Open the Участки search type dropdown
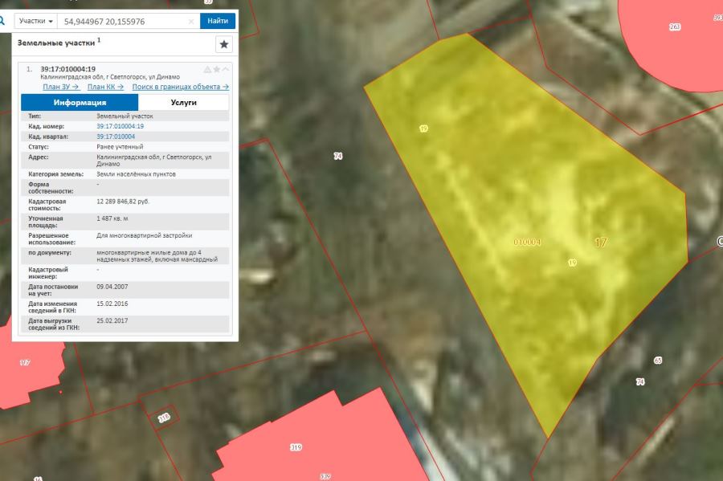This screenshot has height=481, width=723. pyautogui.click(x=36, y=21)
